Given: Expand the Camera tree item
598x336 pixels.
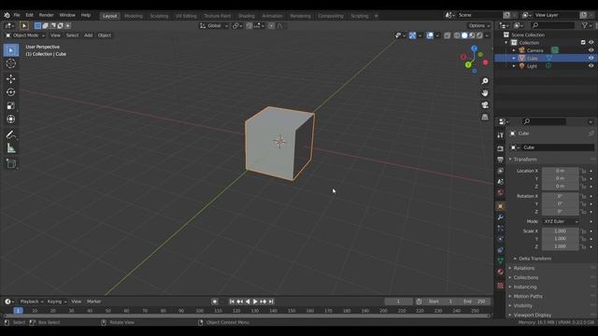Looking at the screenshot, I should tap(514, 50).
